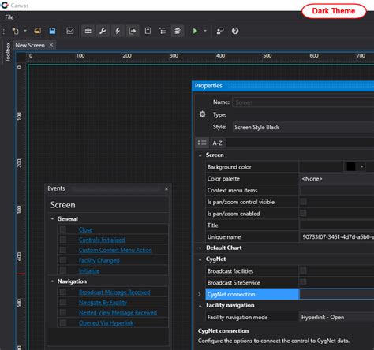374x350 pixels.
Task: Click the chart image toolbar icon
Action: point(70,31)
